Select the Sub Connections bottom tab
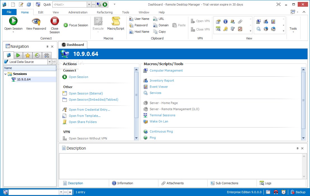Screen dimensions: 310x196 click(x=224, y=183)
